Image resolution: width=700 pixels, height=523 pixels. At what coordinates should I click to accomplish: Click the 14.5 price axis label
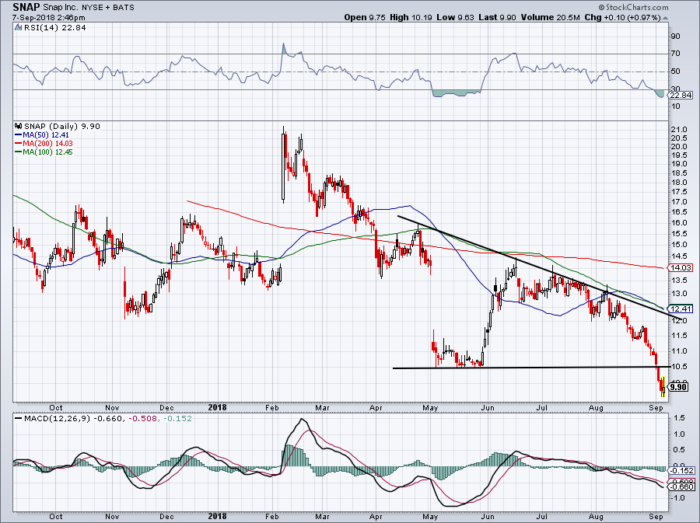point(678,256)
